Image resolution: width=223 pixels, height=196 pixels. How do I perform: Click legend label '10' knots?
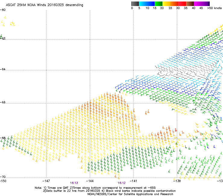147,8
